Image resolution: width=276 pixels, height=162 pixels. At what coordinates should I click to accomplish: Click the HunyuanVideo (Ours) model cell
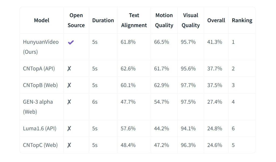tap(41, 47)
